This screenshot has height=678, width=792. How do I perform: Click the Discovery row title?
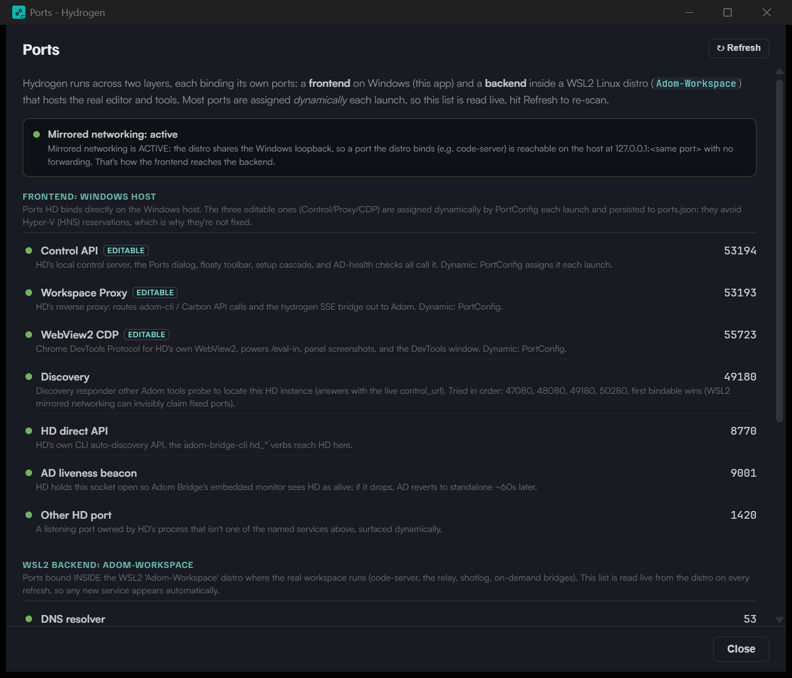65,377
